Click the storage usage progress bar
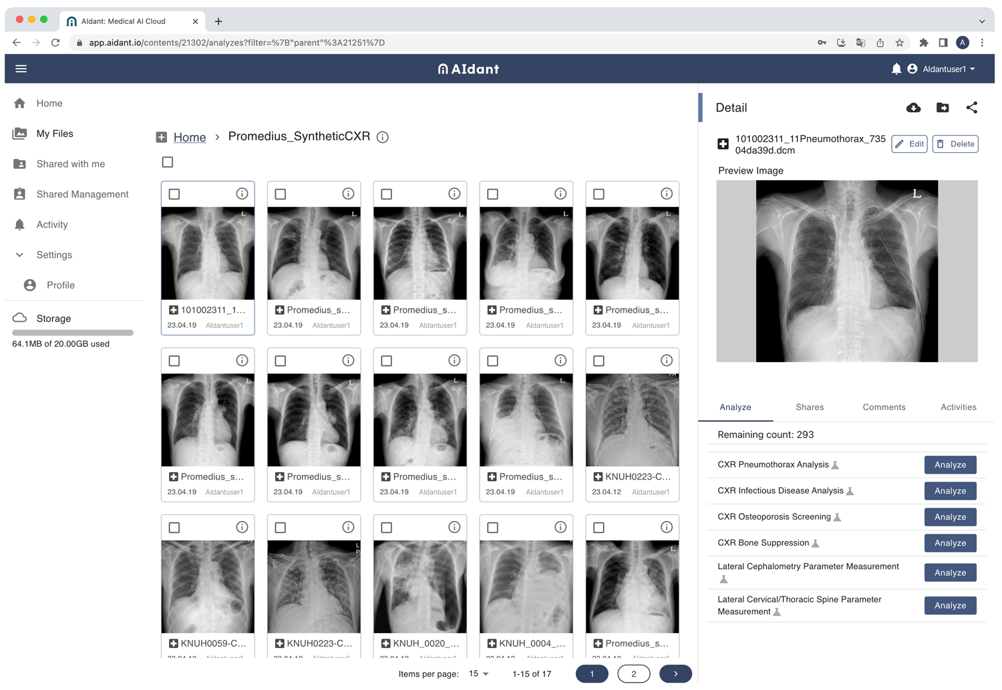The width and height of the screenshot is (1002, 690). click(x=73, y=332)
